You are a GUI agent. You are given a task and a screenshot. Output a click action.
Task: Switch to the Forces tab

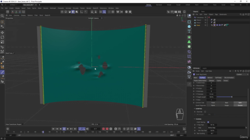point(226,80)
